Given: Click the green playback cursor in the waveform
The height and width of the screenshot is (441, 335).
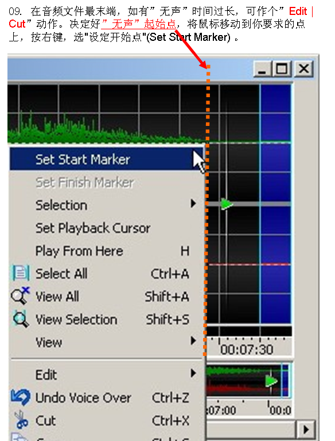Looking at the screenshot, I should 227,204.
